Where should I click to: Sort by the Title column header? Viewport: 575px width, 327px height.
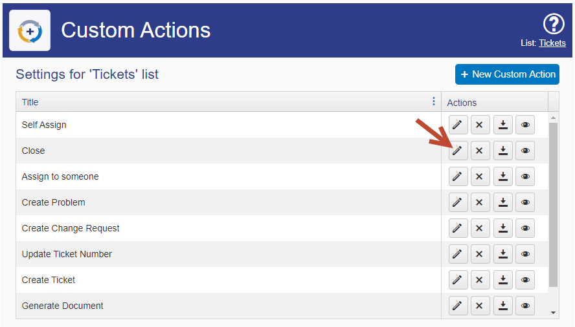pyautogui.click(x=30, y=102)
